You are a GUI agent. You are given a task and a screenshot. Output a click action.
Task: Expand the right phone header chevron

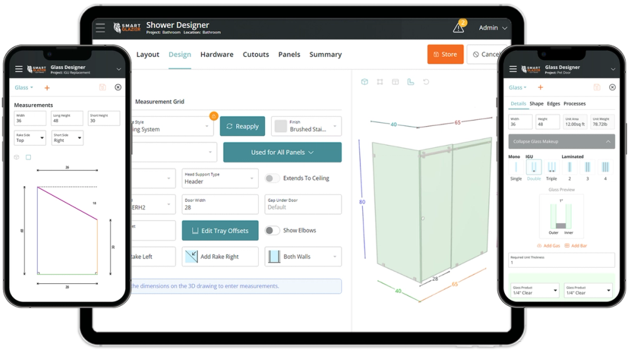tap(613, 69)
